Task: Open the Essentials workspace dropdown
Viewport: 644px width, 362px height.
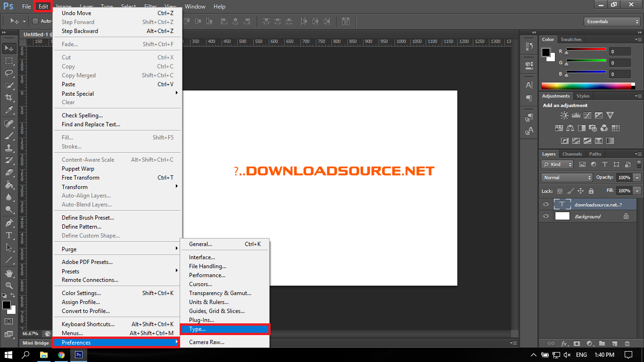Action: tap(612, 21)
